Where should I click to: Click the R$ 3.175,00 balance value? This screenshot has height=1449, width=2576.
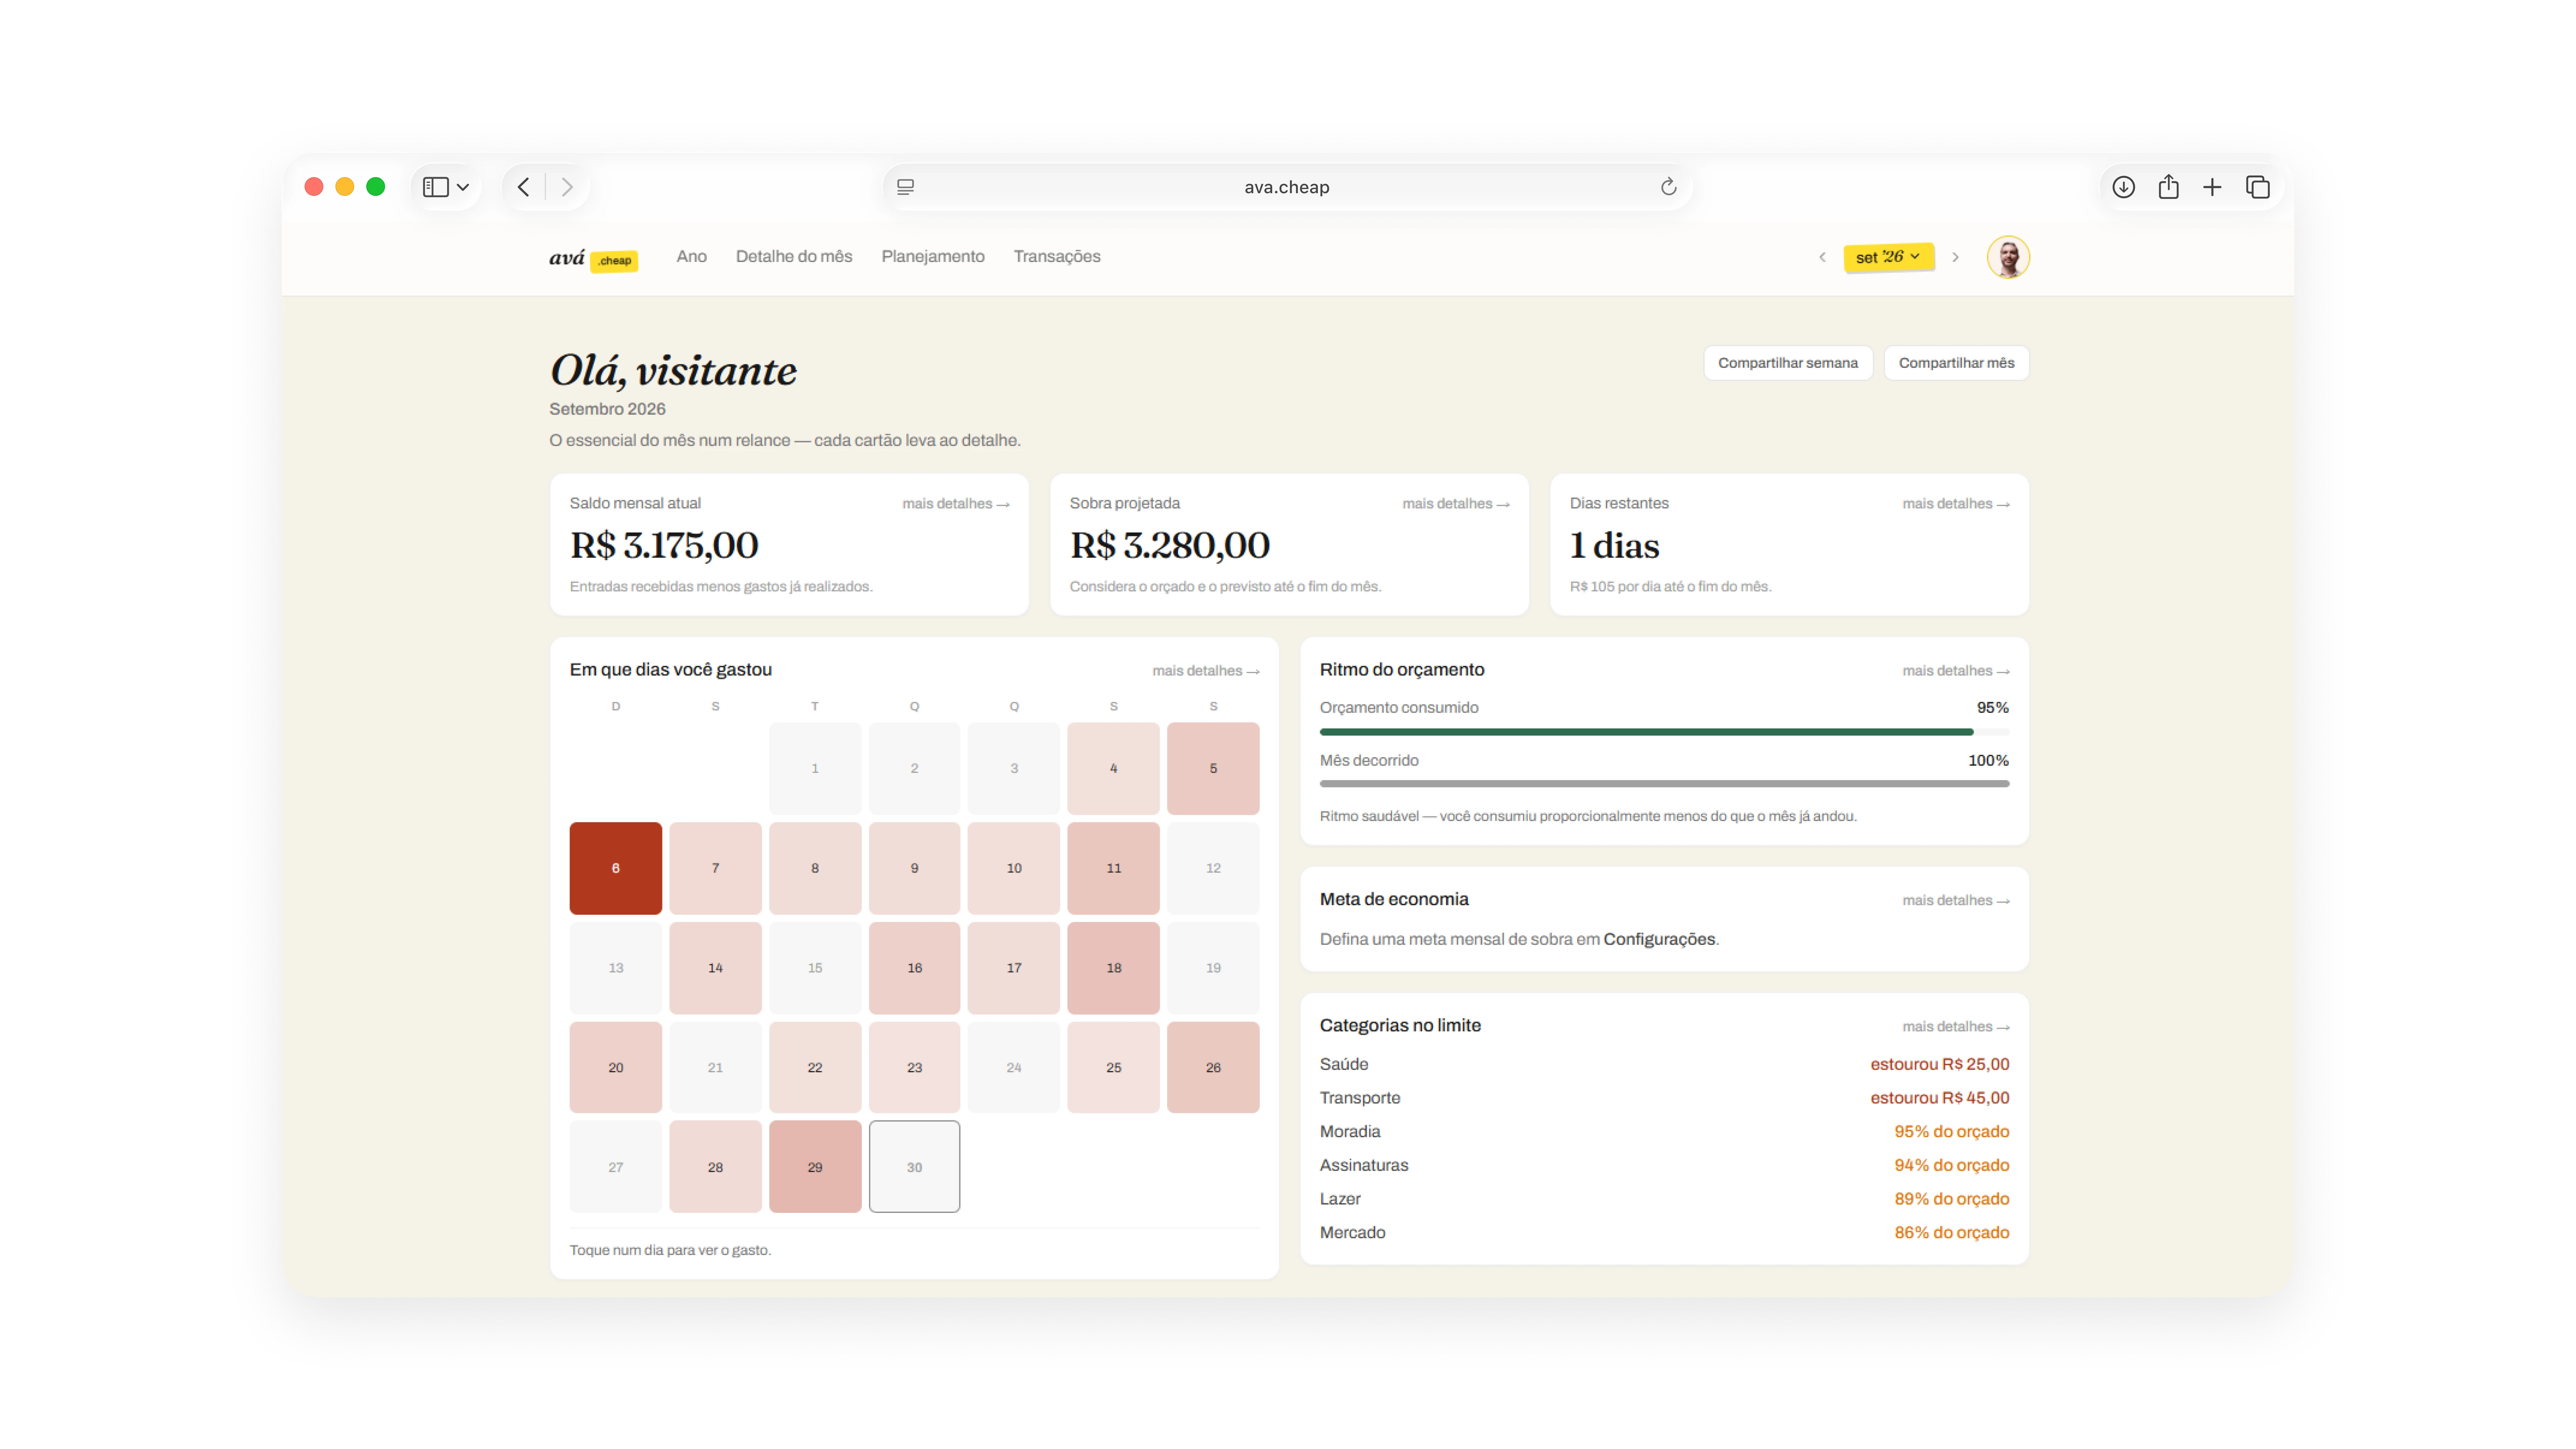click(x=664, y=546)
